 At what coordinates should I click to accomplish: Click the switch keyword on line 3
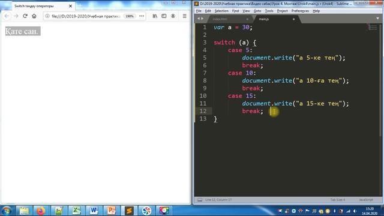point(224,43)
